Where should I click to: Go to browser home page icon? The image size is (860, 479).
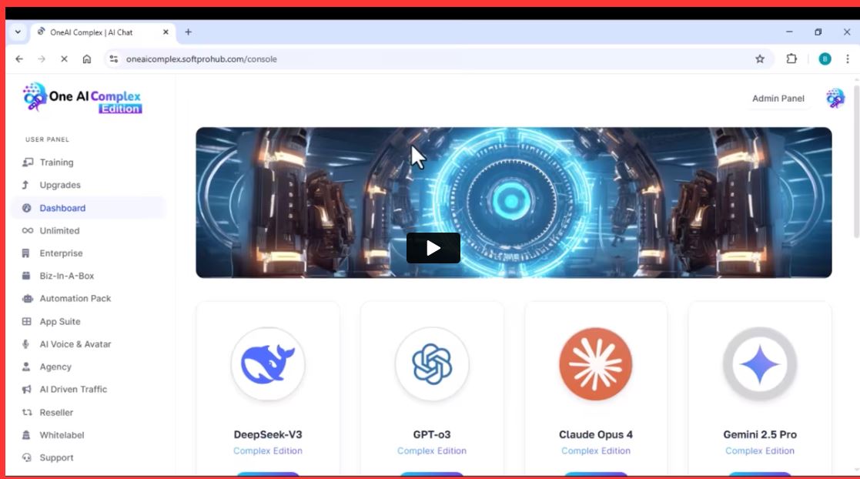point(87,59)
